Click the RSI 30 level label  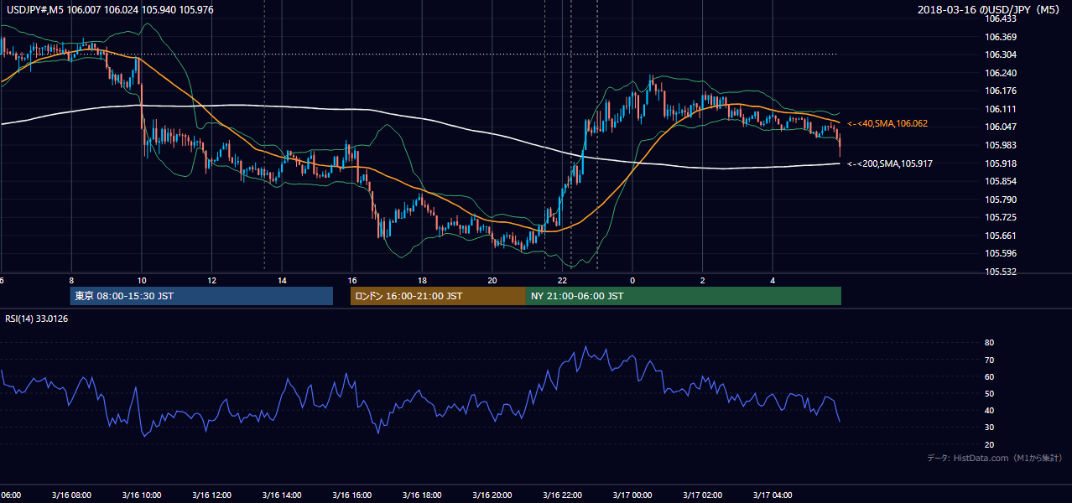coord(989,428)
